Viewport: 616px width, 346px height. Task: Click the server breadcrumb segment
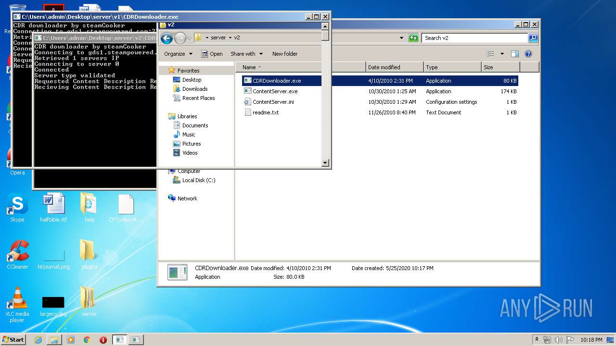pos(218,38)
